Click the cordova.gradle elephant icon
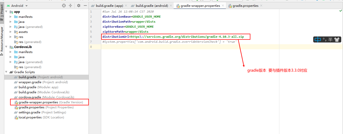Screen dimensions: 343x134 pos(16,97)
